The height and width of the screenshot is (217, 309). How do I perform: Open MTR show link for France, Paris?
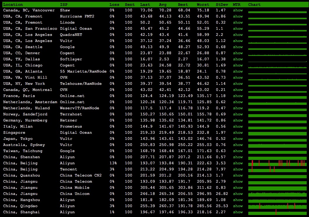pos(238,96)
